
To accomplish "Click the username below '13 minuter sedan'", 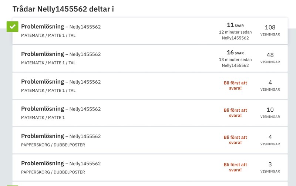I will tap(235, 65).
